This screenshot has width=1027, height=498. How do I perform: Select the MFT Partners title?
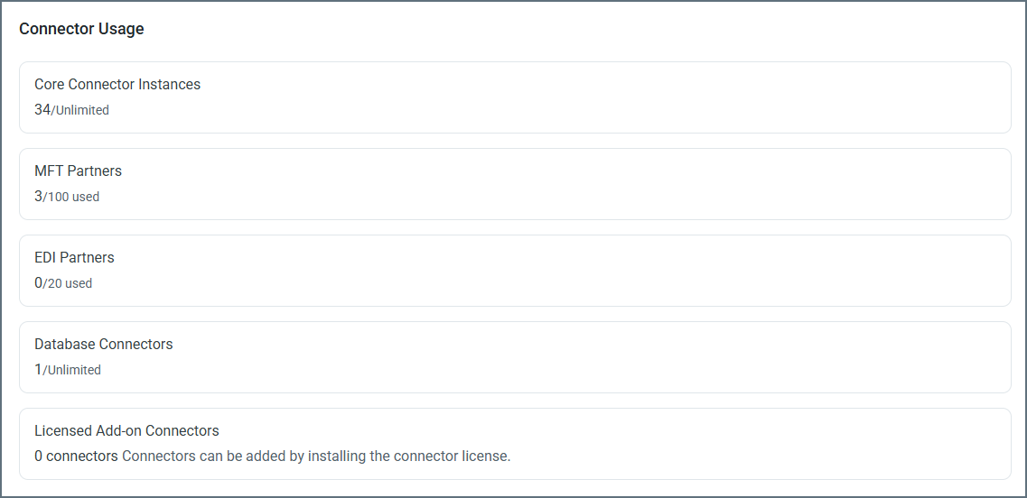tap(78, 171)
